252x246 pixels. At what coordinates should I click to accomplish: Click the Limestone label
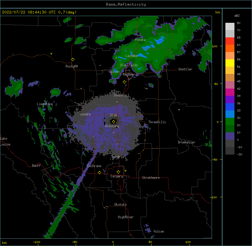pos(45,104)
